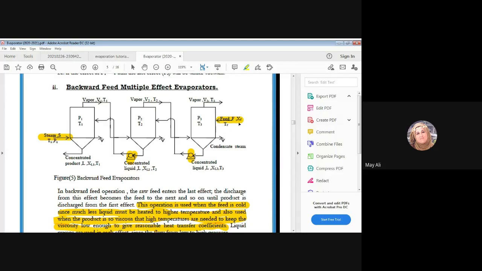Switch to the 20210226-230942 tab

pos(64,56)
